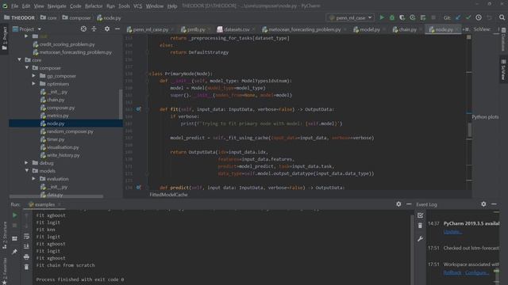
Task: Open the Navigate menu
Action: 56,6
